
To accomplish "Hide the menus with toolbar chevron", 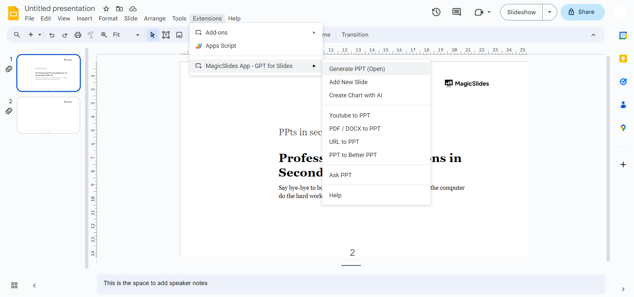I will (x=593, y=35).
